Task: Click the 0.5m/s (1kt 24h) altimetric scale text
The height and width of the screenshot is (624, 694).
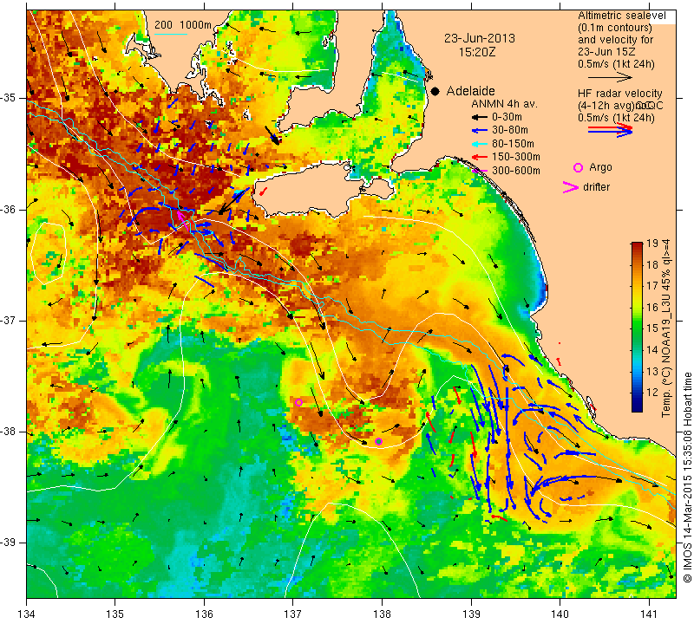Action: tap(616, 64)
